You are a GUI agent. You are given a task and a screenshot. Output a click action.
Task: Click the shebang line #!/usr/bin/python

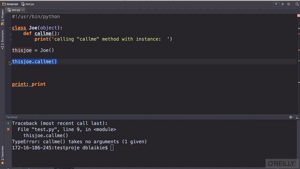tap(36, 17)
